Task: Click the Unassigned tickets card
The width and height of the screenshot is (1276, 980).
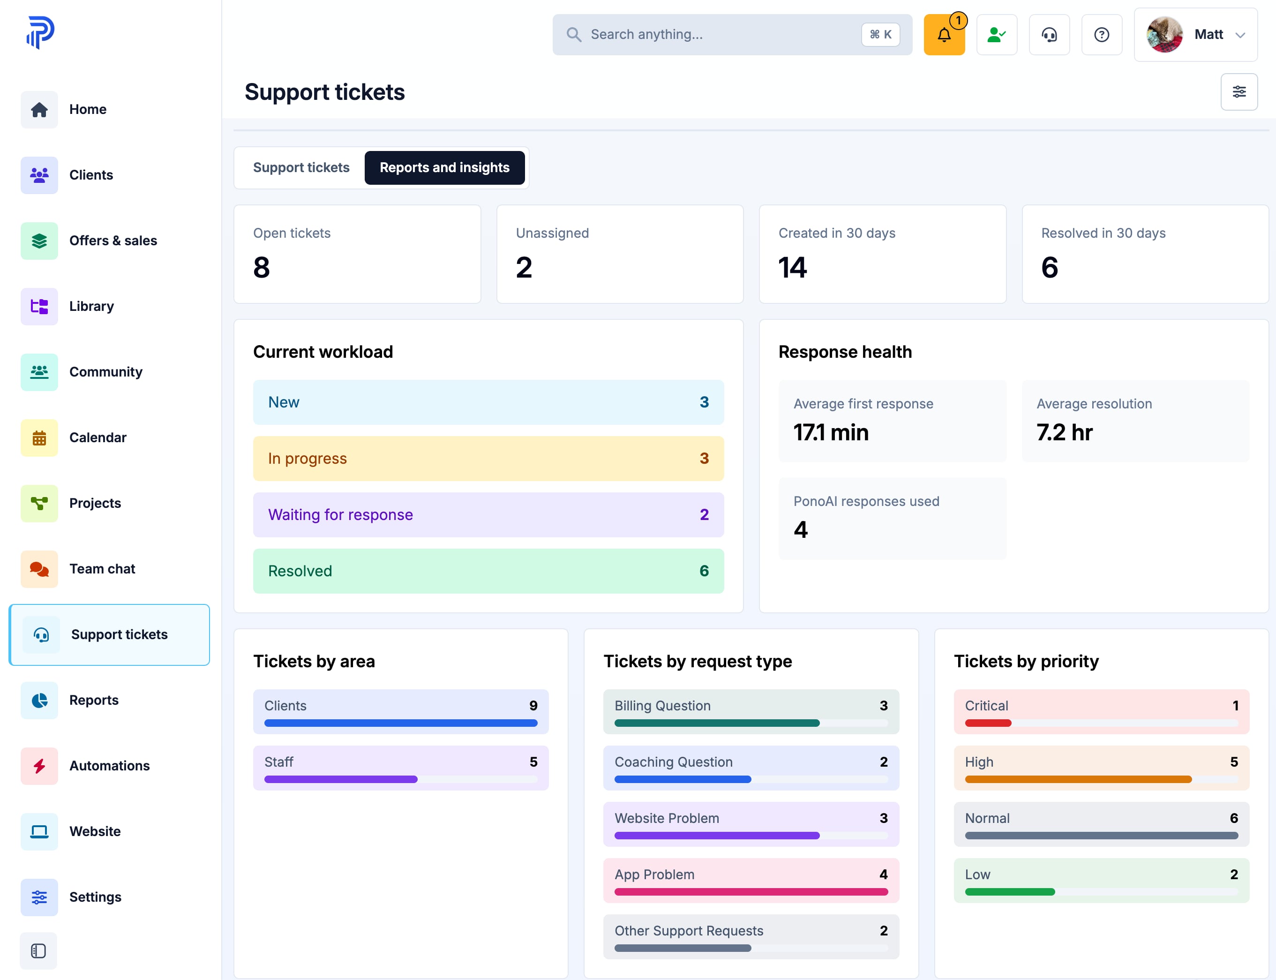Action: [x=619, y=254]
